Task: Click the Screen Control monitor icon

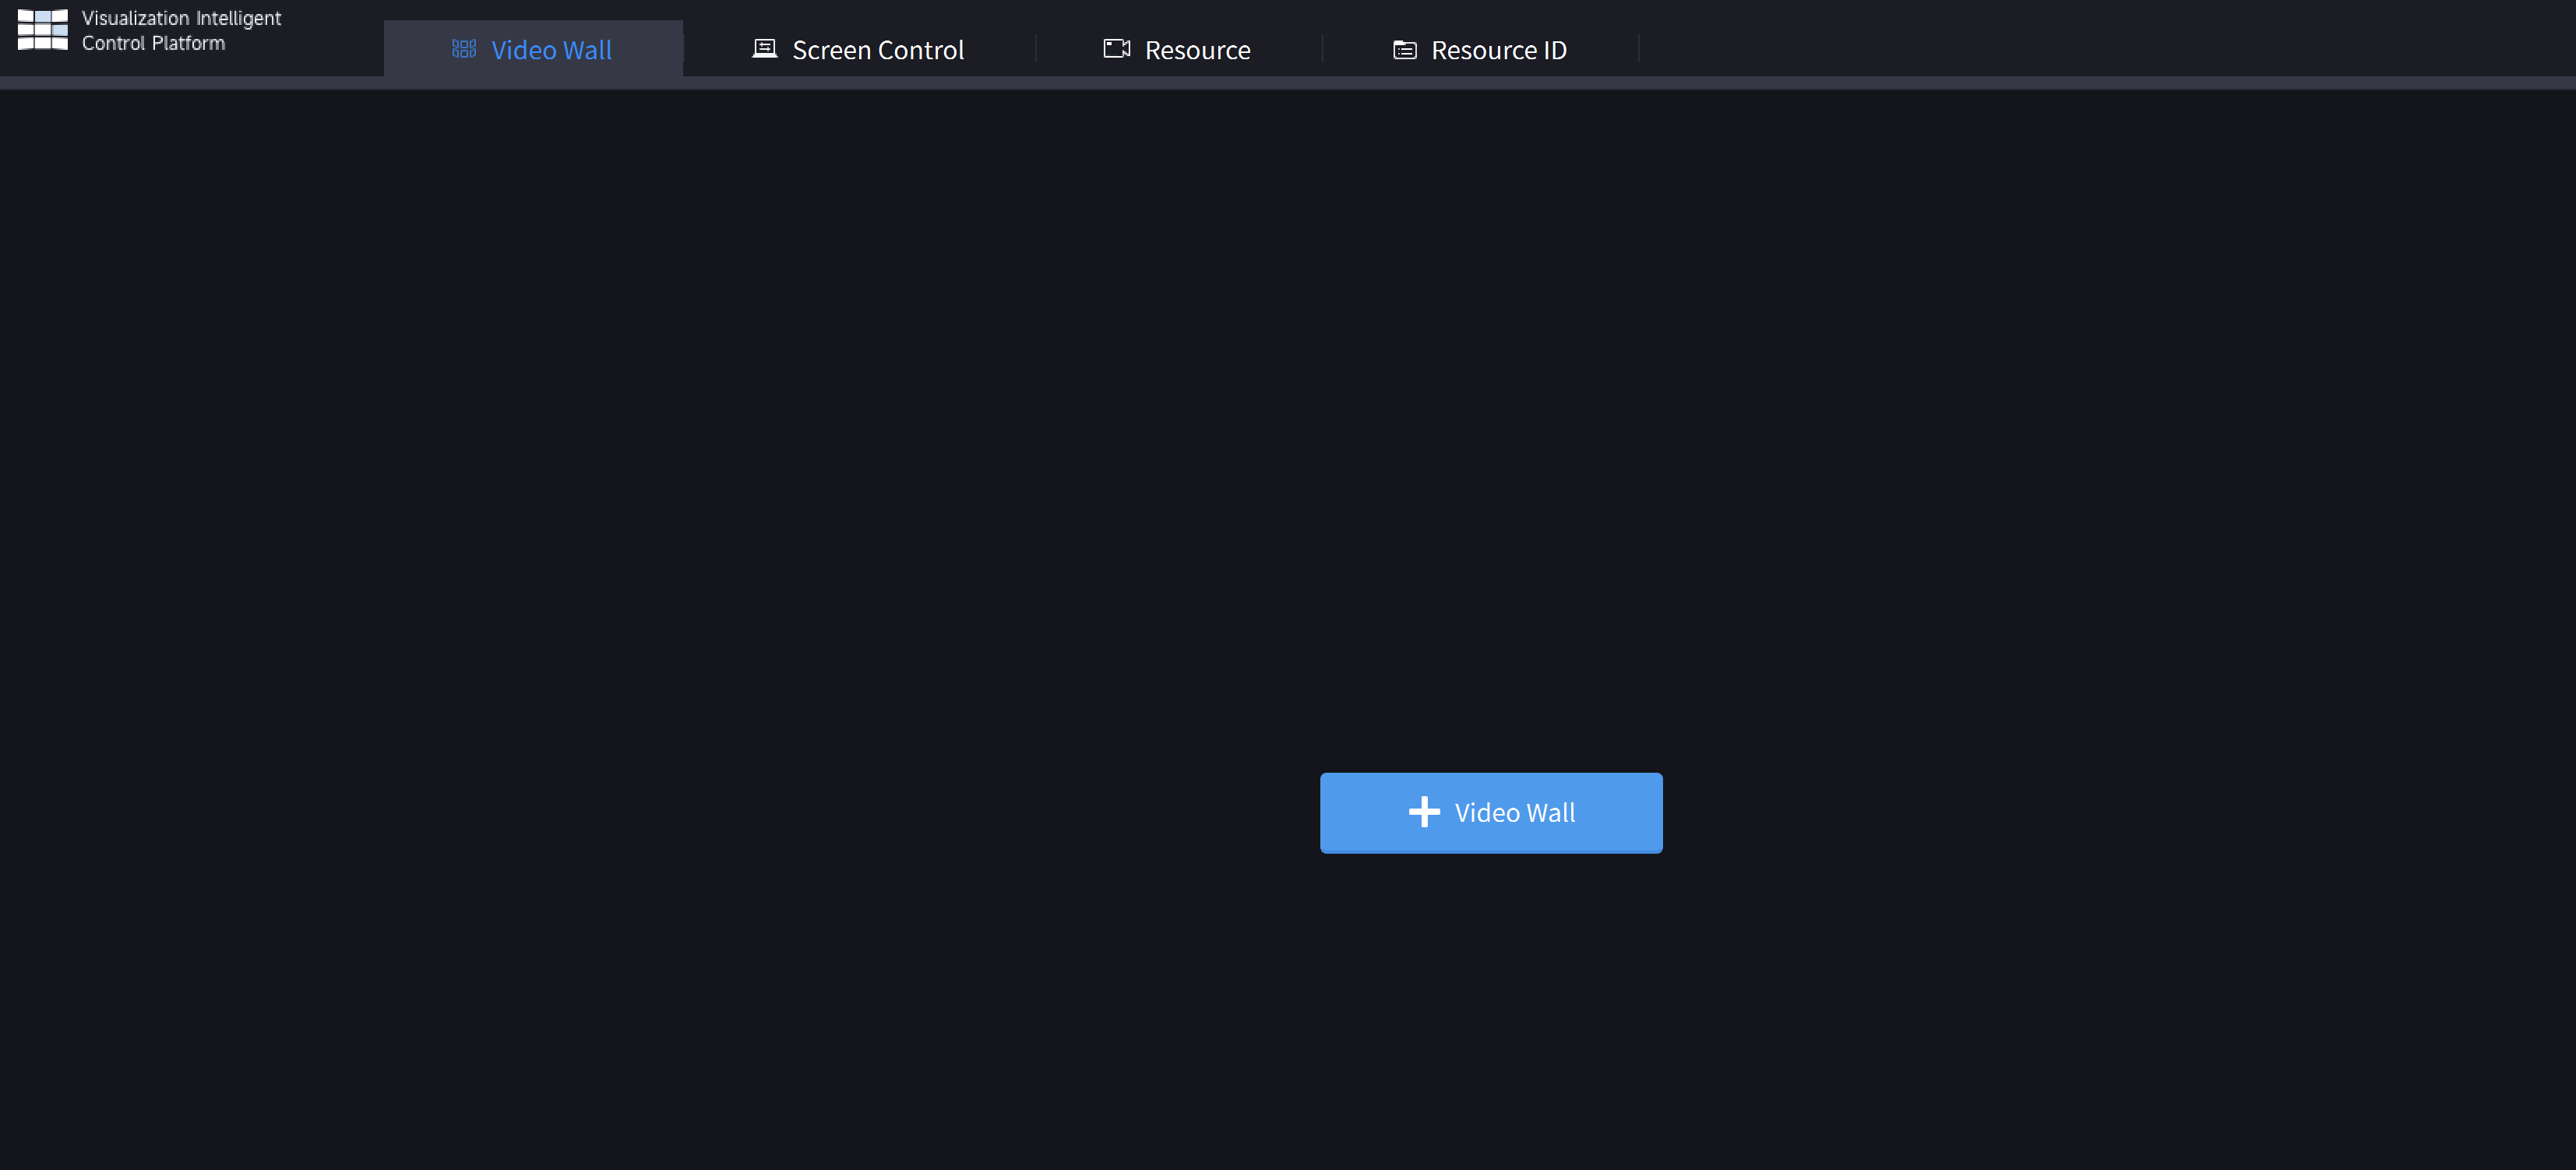Action: (764, 49)
